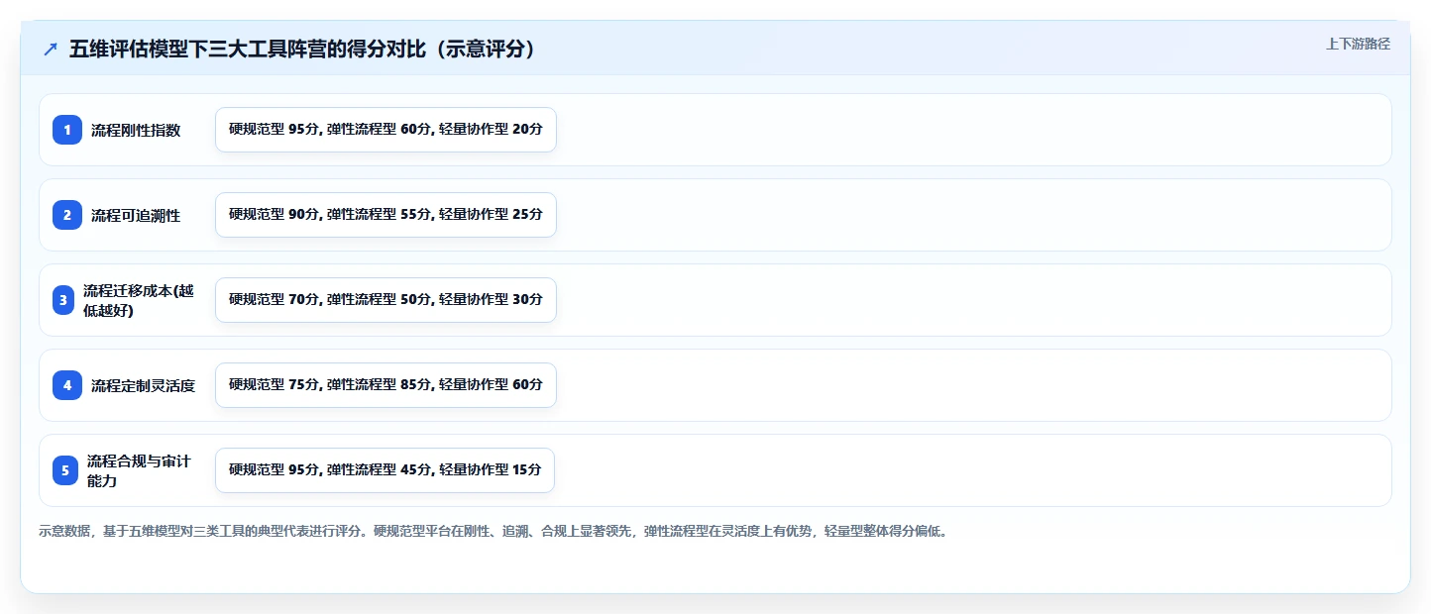Select the 流程迁移成本(越低越好) label
The height and width of the screenshot is (614, 1431).
[x=139, y=300]
